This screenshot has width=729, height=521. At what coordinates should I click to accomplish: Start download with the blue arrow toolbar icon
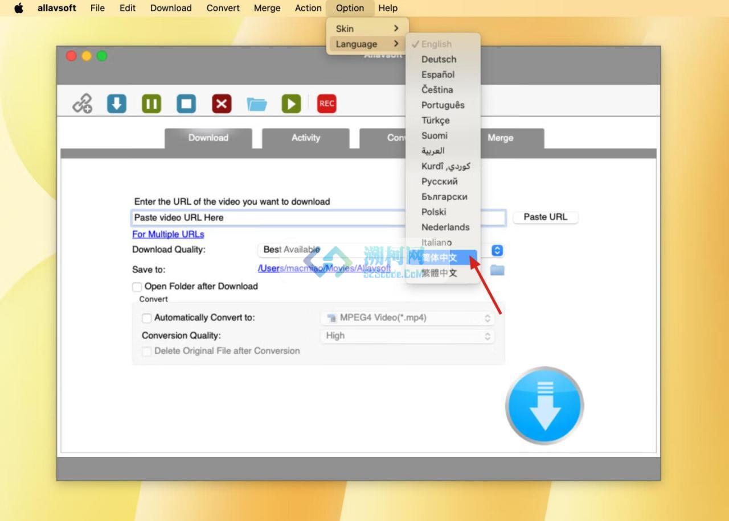click(117, 104)
